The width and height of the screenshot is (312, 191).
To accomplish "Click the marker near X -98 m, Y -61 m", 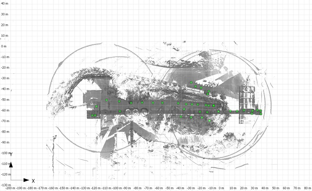I will click(x=120, y=111).
